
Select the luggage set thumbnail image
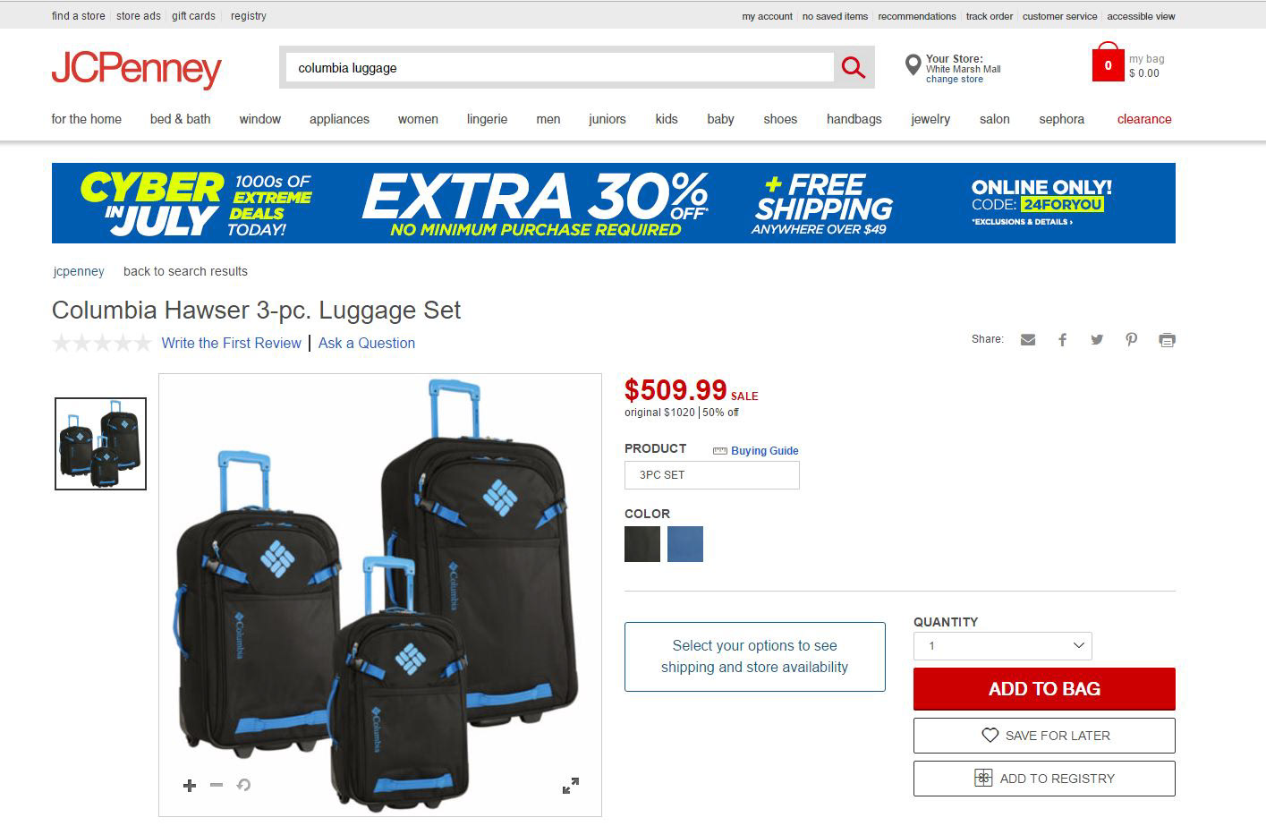[x=100, y=444]
